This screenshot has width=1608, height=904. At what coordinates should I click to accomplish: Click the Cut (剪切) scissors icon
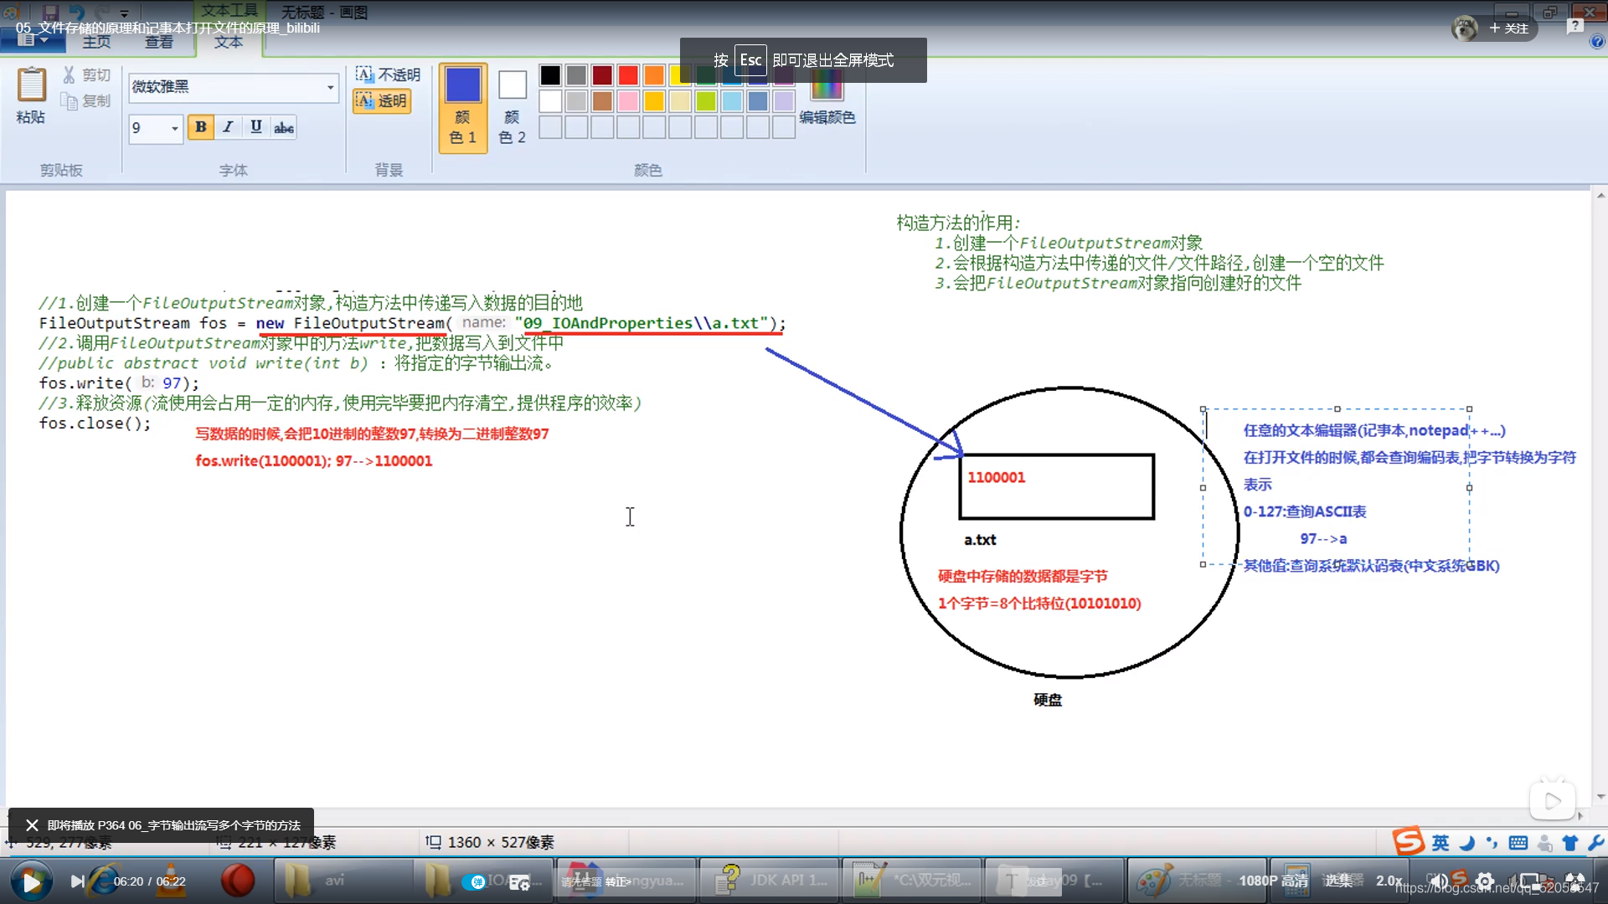70,75
